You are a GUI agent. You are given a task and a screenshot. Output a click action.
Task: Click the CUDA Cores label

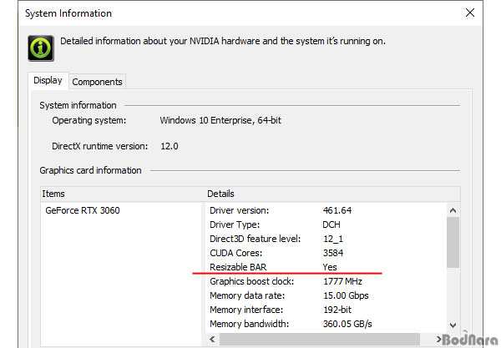[x=235, y=253]
